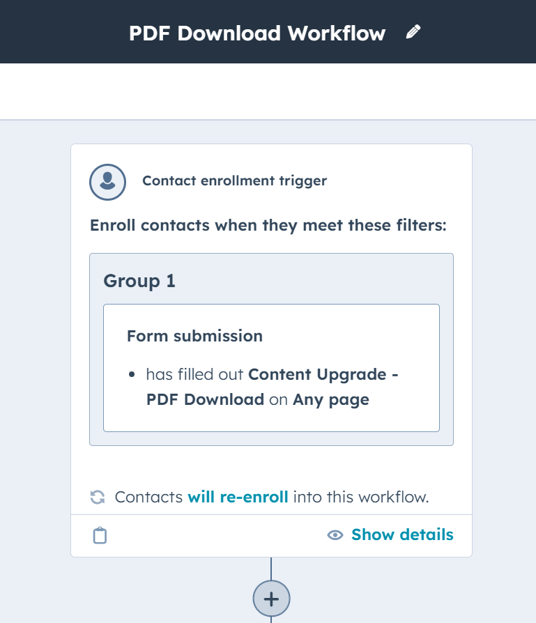Toggle the re-enrollment setting via will re-enroll
Image resolution: width=536 pixels, height=623 pixels.
(238, 497)
